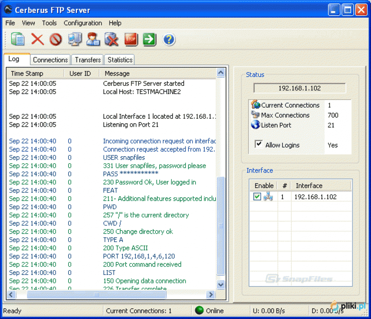Click the green Online status indicator
The image size is (371, 319).
tap(199, 310)
